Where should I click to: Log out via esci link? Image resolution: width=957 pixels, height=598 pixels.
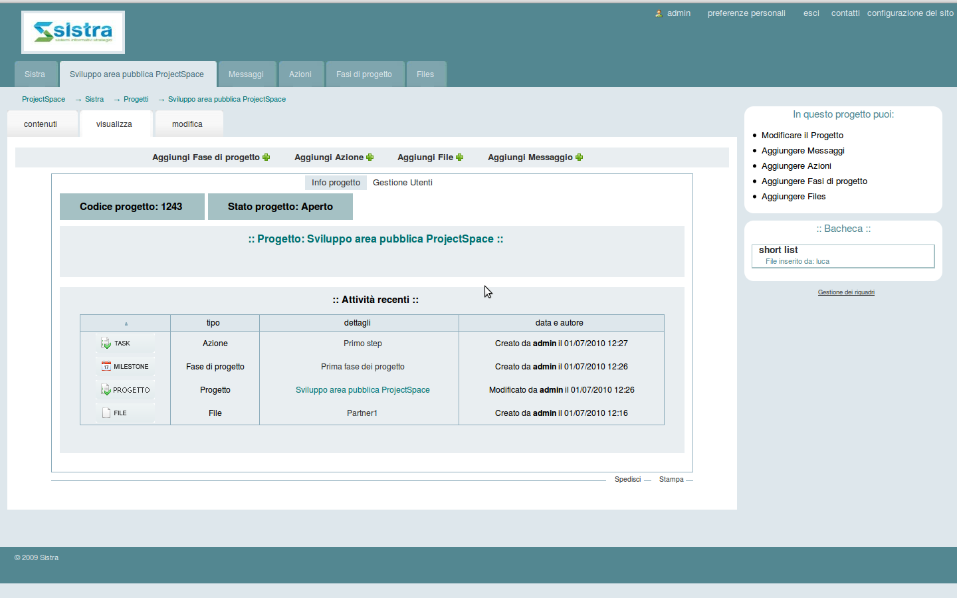[811, 13]
